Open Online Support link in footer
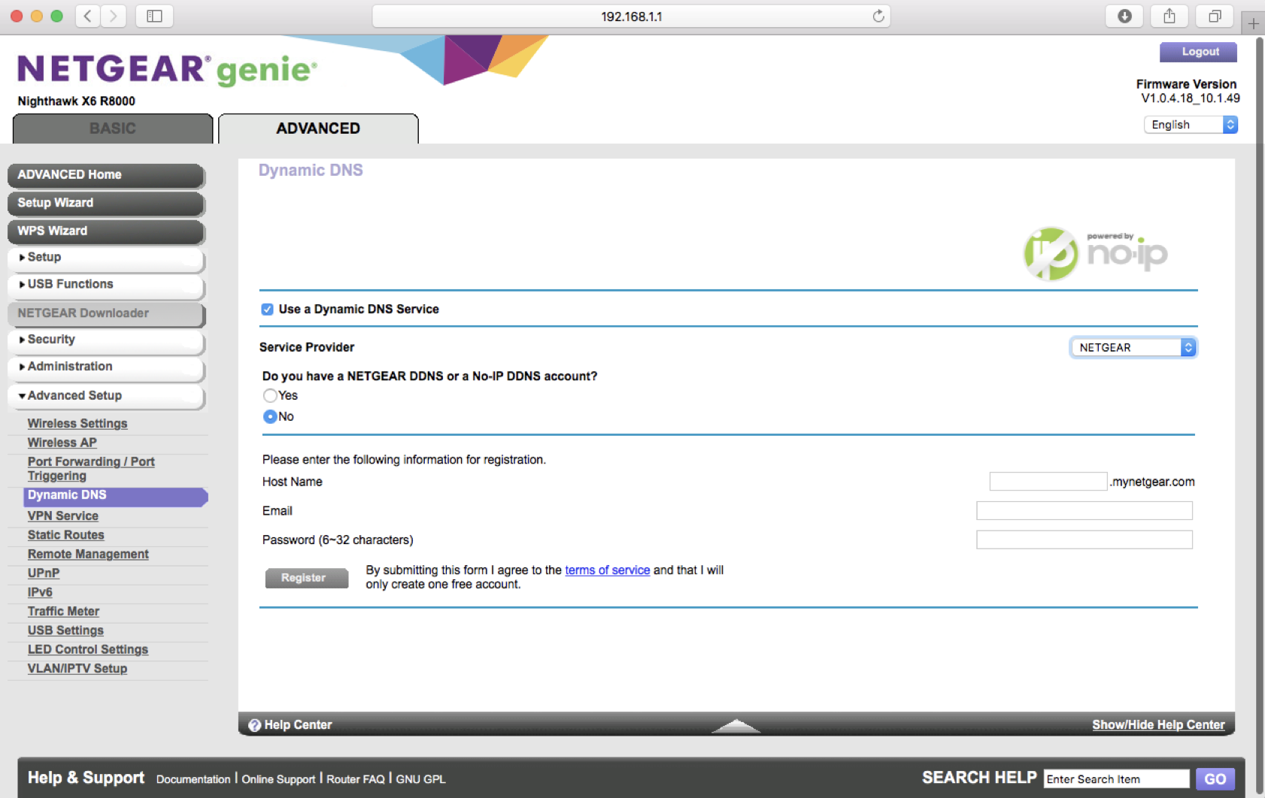Image resolution: width=1265 pixels, height=798 pixels. 278,779
